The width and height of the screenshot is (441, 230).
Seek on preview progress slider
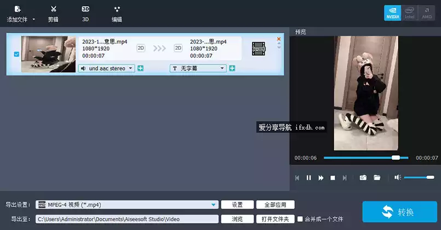click(366, 158)
